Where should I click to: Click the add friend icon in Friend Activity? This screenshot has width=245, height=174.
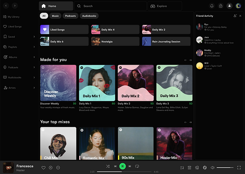[235, 16]
